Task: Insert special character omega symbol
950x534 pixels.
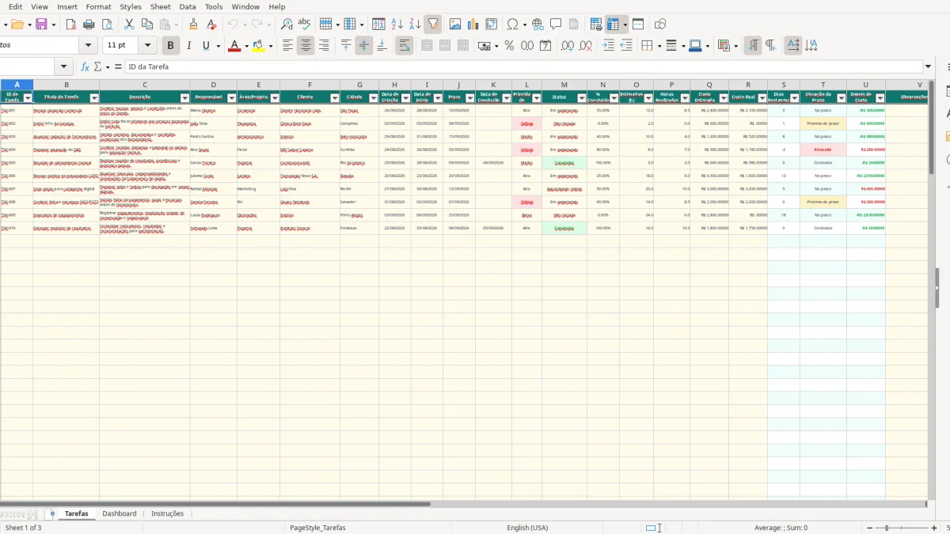Action: pos(512,25)
